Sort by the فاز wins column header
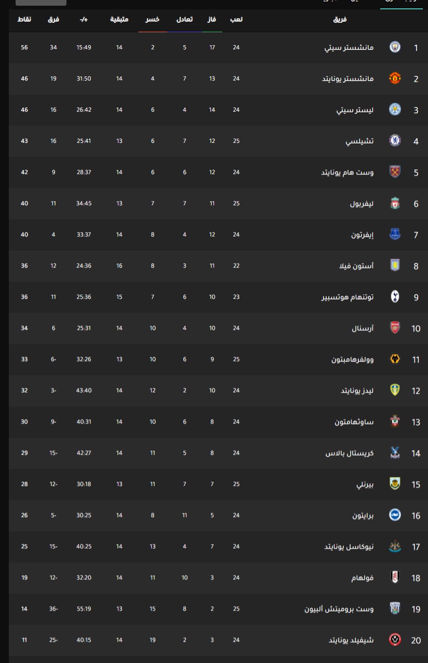The image size is (428, 663). 212,19
